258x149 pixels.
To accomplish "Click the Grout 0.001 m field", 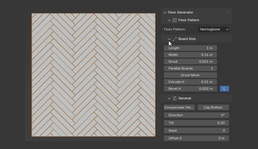I will pyautogui.click(x=190, y=62).
